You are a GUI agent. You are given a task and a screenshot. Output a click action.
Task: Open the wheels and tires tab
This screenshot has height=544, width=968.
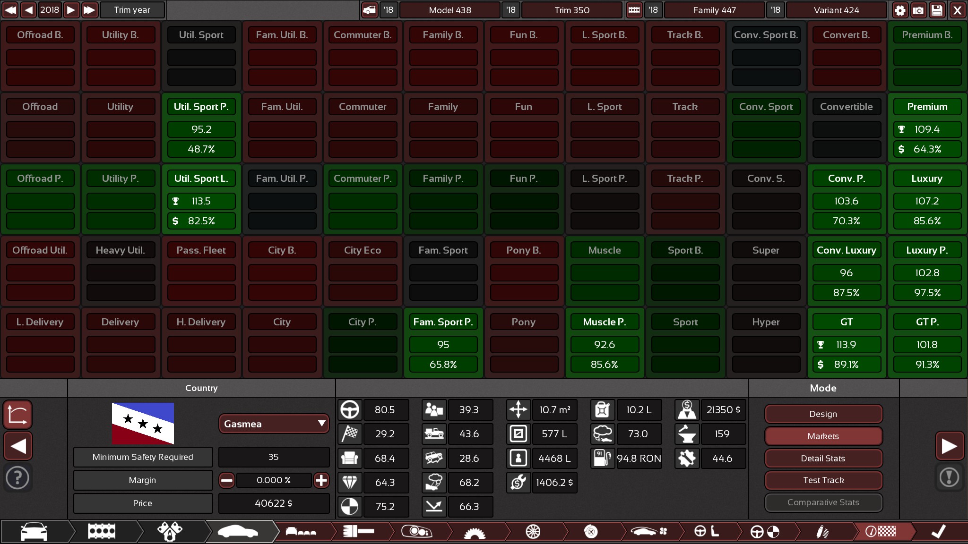coord(533,532)
